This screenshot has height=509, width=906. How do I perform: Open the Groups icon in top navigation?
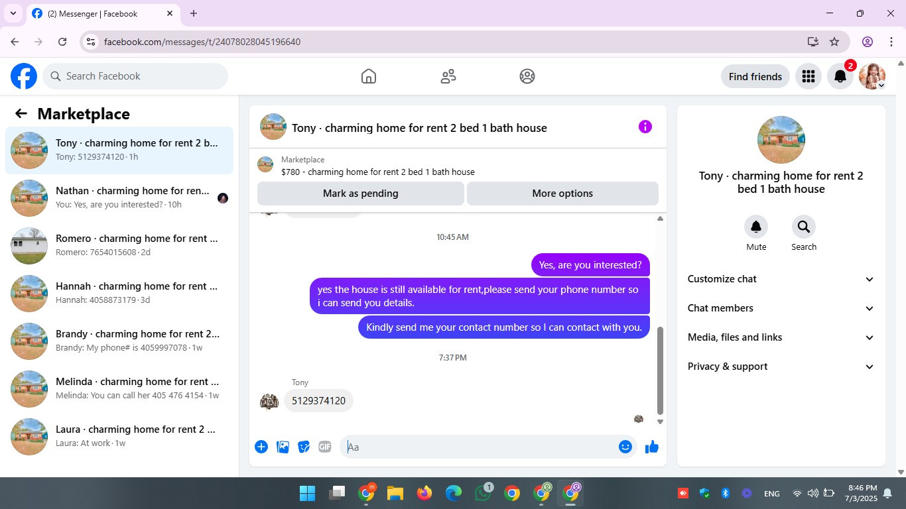527,76
